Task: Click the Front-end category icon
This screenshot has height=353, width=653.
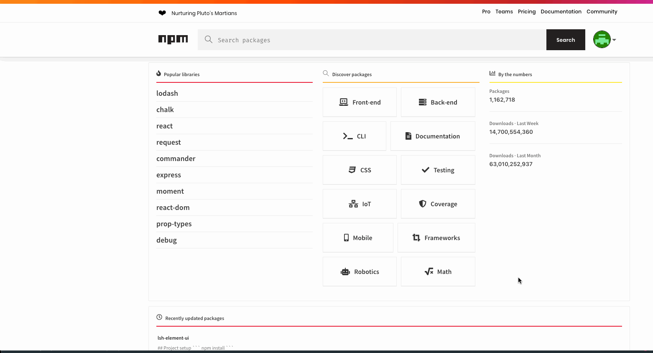Action: pyautogui.click(x=344, y=102)
